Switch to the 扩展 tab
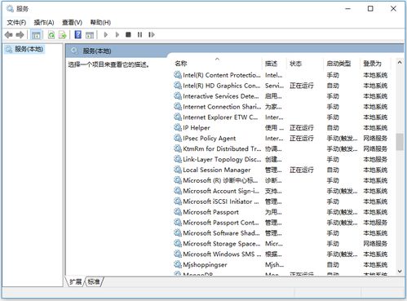This screenshot has height=301, width=407. (75, 281)
